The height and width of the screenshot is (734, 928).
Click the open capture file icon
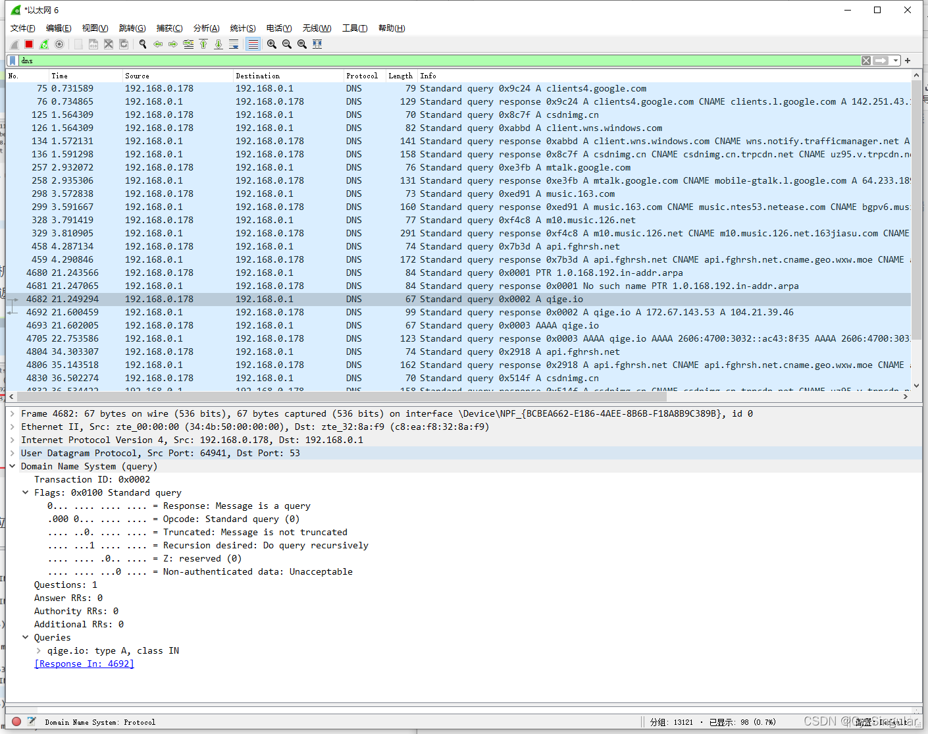tap(78, 44)
